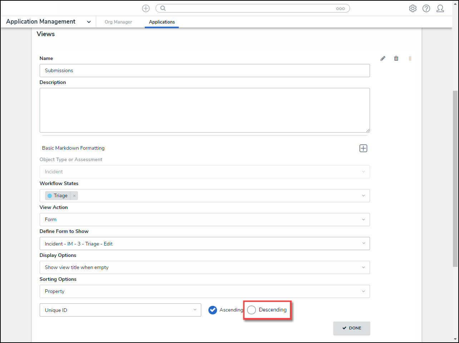
Task: Expand Basic Markdown Formatting plus icon
Action: coord(363,148)
